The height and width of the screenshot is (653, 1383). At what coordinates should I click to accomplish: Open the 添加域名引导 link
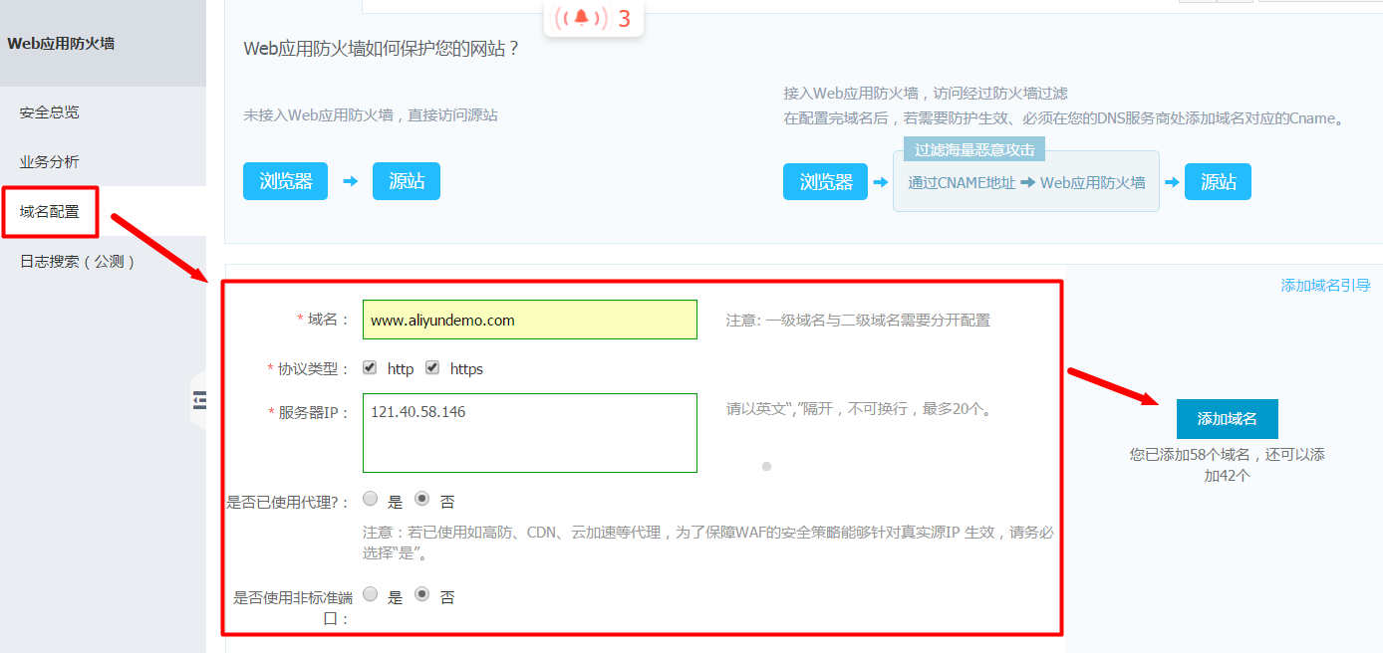1325,286
